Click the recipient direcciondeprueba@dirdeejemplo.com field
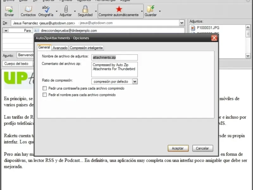Screen dimensions: 253x190 (109, 30)
